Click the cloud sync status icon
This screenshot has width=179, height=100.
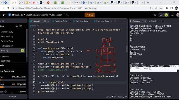pyautogui.click(x=67, y=15)
